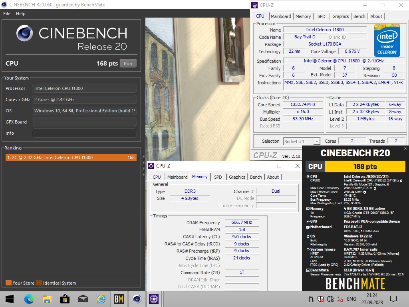
Task: Launch Internet Explorer from the taskbar
Action: [101, 299]
